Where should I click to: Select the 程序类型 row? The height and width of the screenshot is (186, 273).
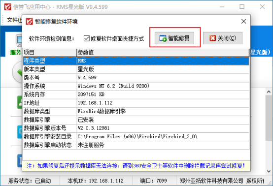[136, 61]
